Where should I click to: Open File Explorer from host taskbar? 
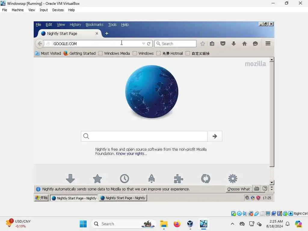tap(164, 224)
